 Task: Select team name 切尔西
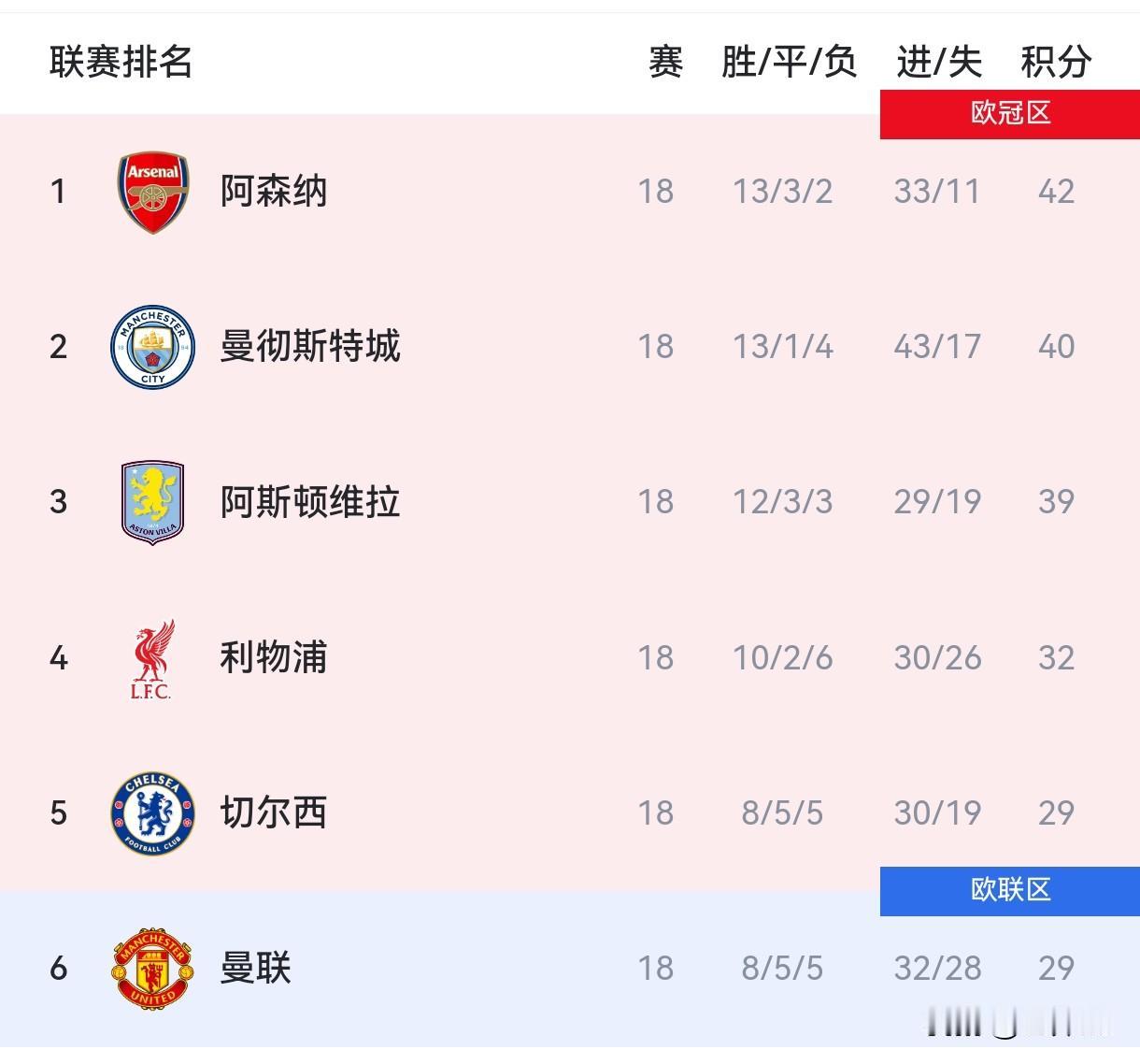[x=274, y=812]
